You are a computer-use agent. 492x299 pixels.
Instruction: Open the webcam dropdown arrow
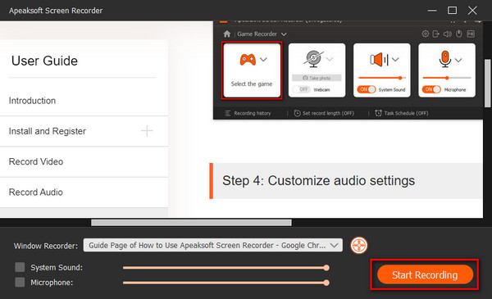(x=330, y=59)
